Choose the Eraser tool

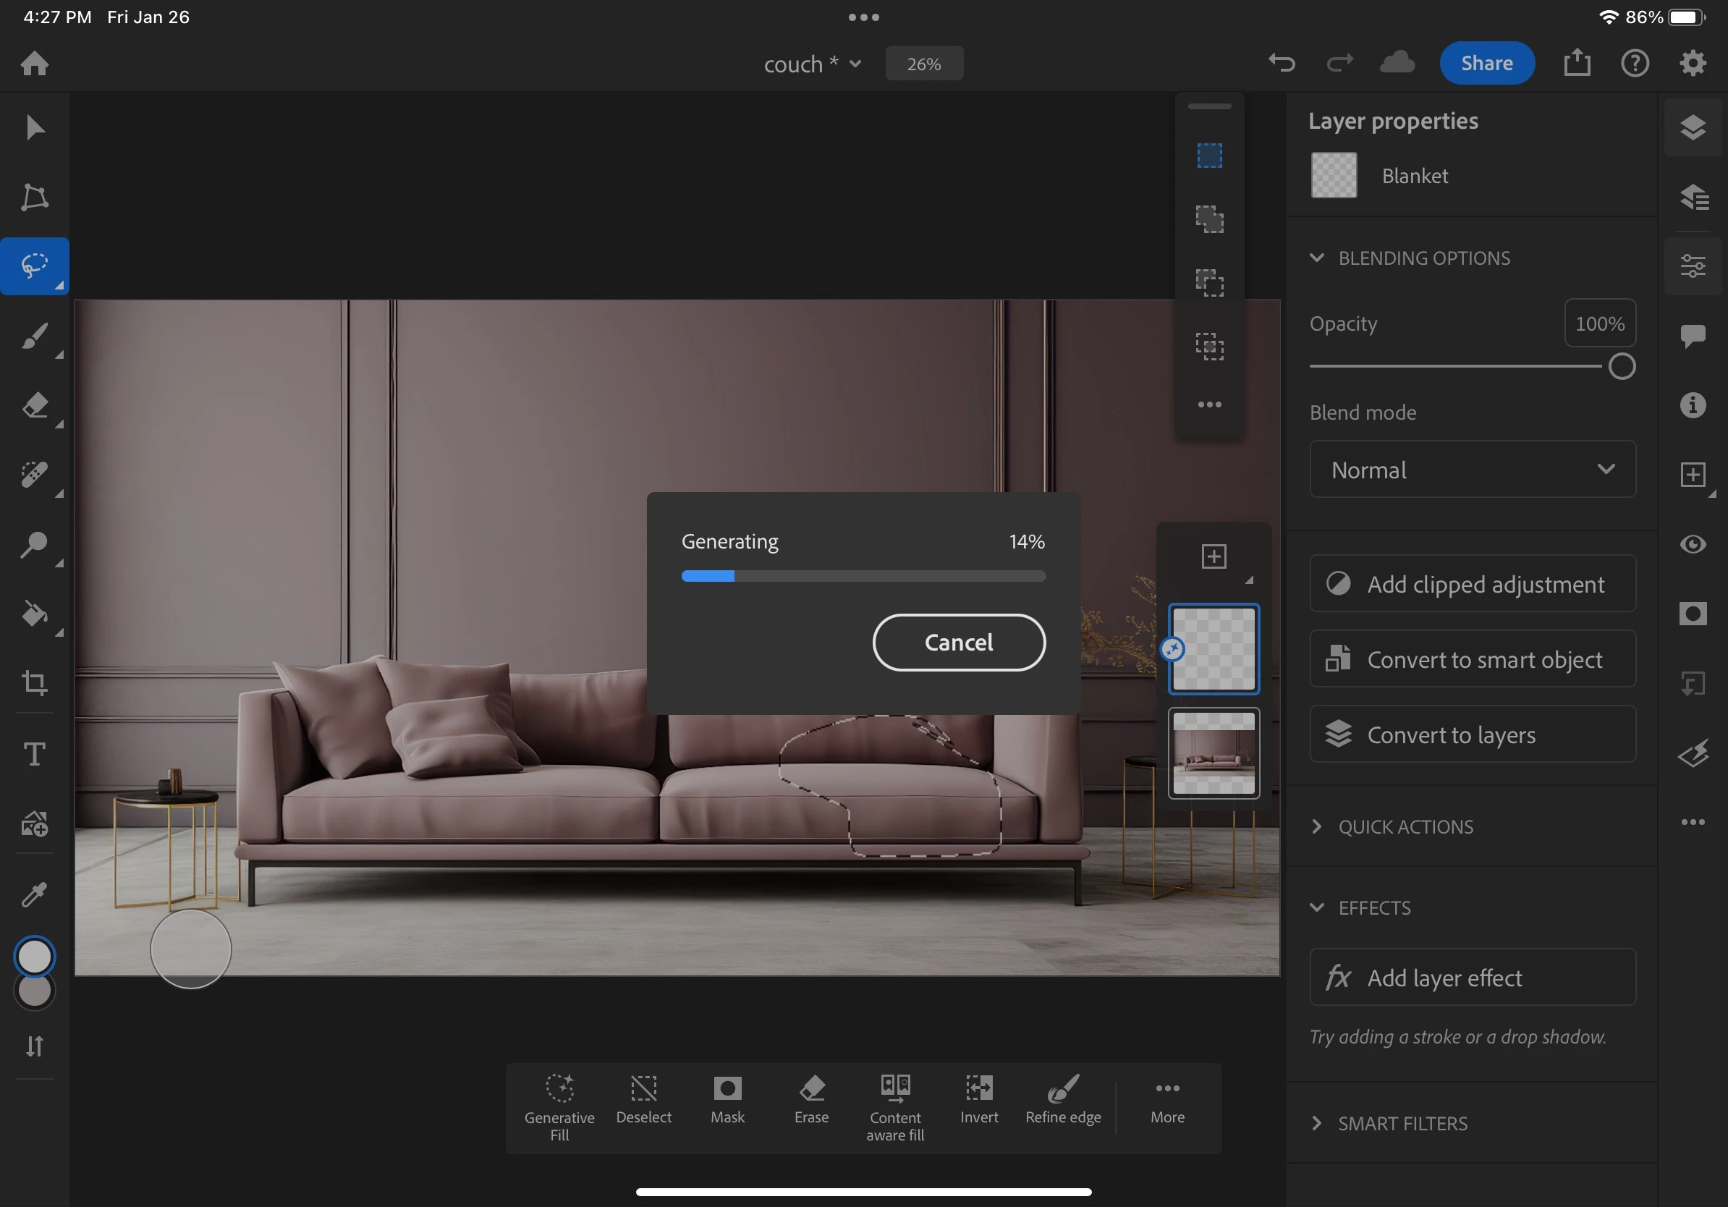point(35,406)
